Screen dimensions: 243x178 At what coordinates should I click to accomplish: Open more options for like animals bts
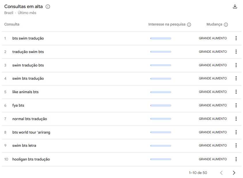point(236,92)
